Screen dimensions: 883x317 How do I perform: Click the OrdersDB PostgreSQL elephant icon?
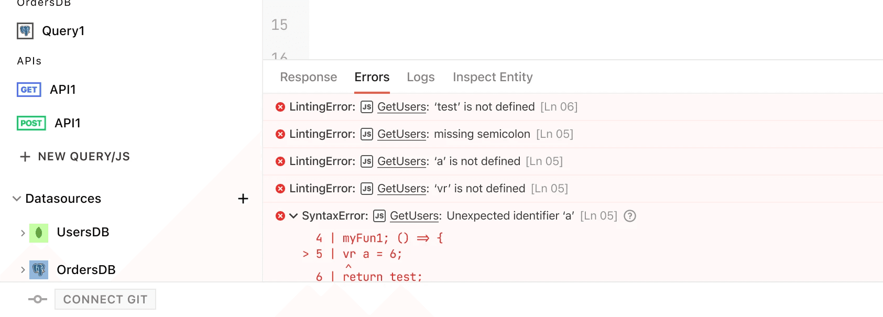tap(39, 270)
